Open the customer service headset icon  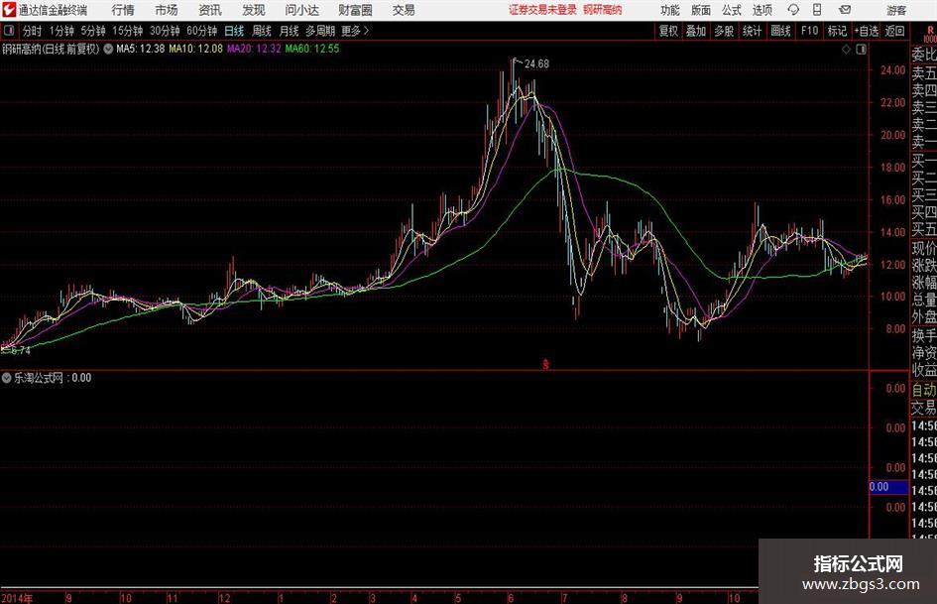click(793, 10)
